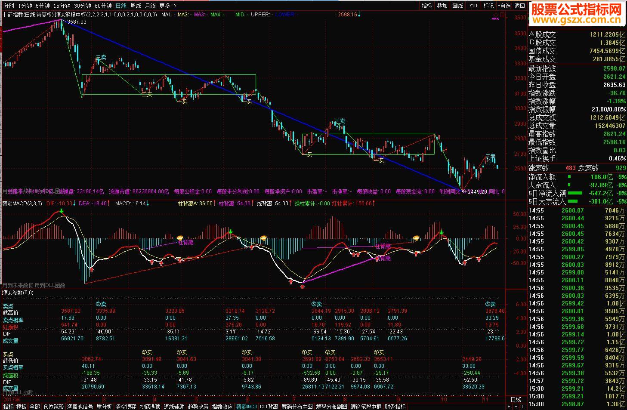The image size is (627, 410).
Task: Click the square window icon above the price axis
Action: [x=503, y=14]
